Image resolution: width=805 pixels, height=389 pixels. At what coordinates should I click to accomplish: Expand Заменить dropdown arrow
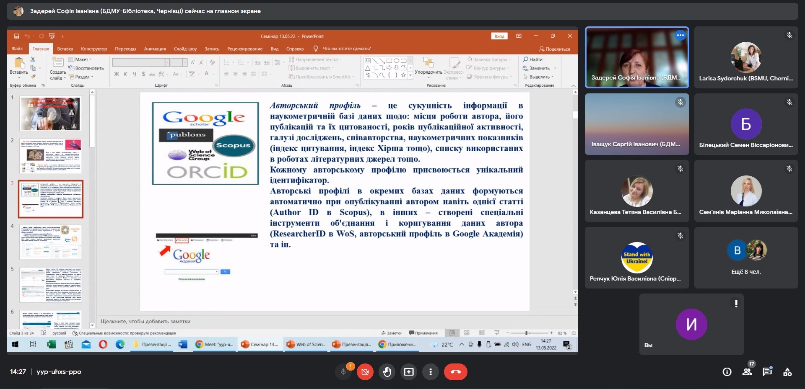click(555, 68)
